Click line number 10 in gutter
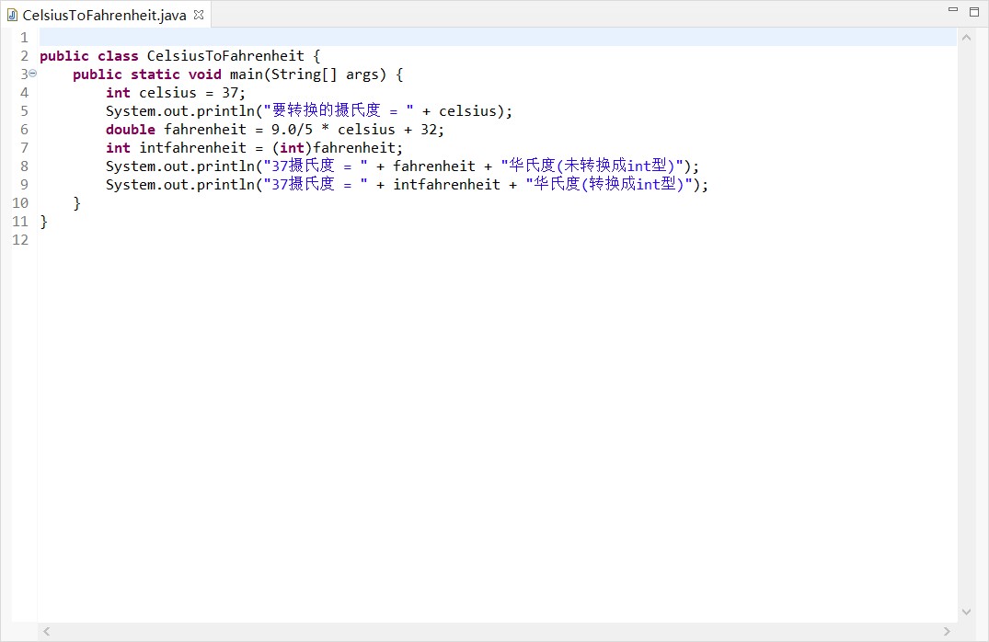The image size is (989, 642). click(x=20, y=203)
